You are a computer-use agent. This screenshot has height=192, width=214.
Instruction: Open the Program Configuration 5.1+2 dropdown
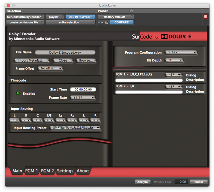tap(181, 52)
